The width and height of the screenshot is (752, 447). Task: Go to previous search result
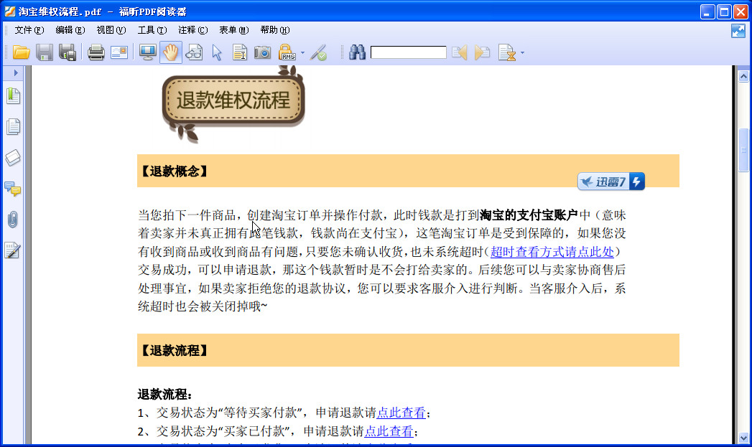pyautogui.click(x=460, y=52)
